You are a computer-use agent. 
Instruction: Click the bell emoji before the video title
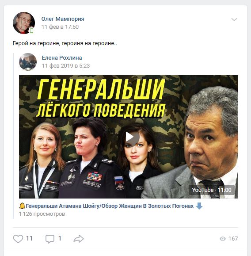[22, 206]
